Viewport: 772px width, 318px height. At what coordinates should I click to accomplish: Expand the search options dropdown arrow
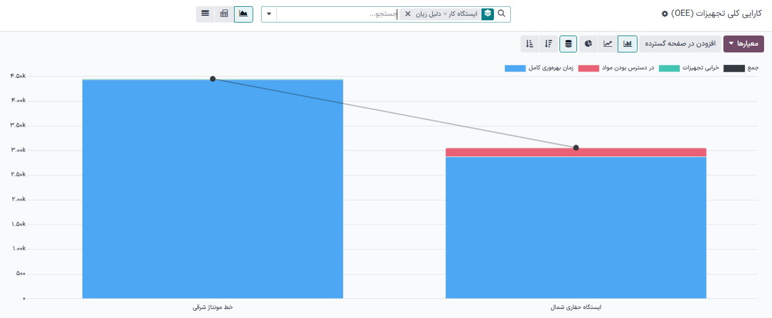(269, 14)
